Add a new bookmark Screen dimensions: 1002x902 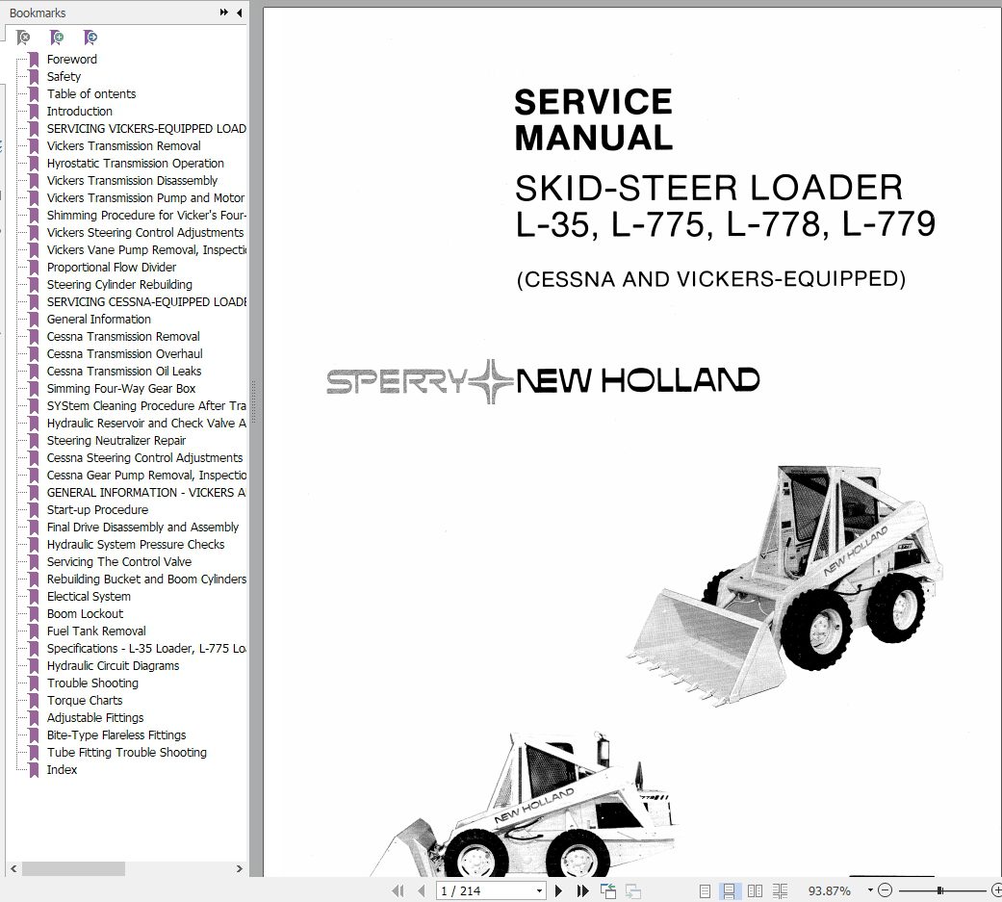point(56,37)
